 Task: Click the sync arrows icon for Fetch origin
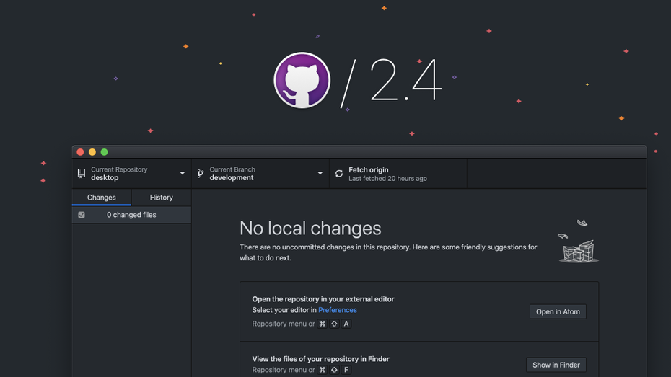click(339, 174)
